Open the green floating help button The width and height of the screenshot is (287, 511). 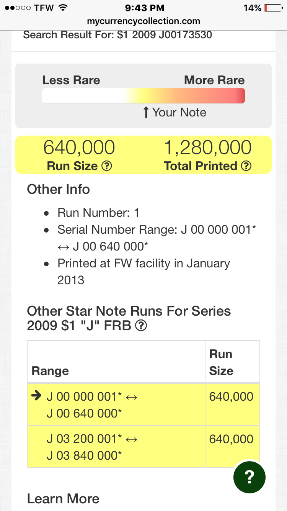tap(249, 477)
